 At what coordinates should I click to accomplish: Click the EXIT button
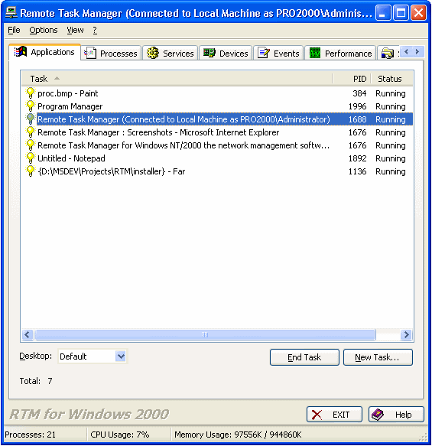[334, 415]
